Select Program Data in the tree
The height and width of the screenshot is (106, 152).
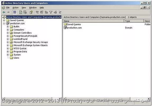(x=20, y=52)
